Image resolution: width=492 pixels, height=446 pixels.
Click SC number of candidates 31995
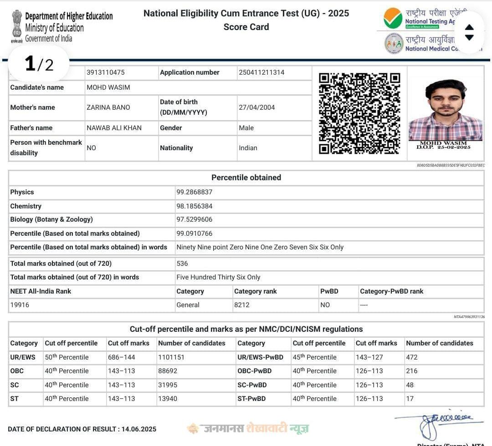[x=168, y=385]
